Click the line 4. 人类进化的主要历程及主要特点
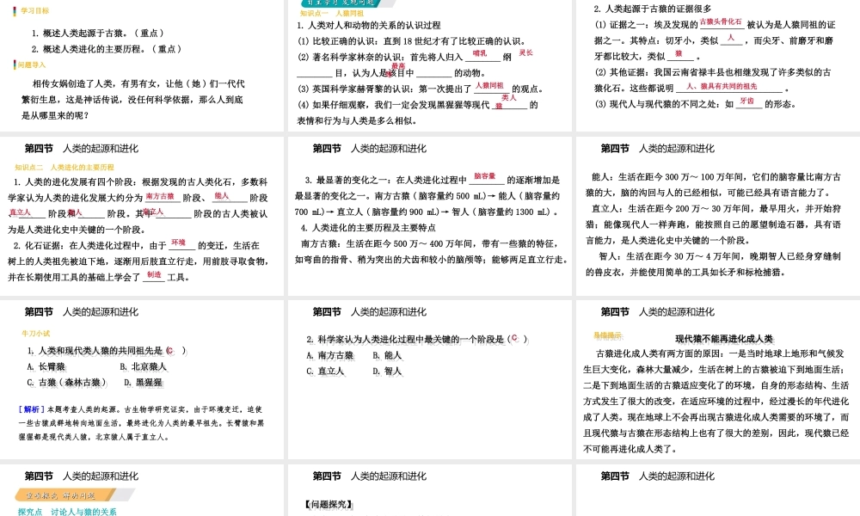Screen dimensions: 860x516 pyautogui.click(x=368, y=227)
